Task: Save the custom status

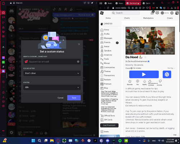Action: pos(74,98)
